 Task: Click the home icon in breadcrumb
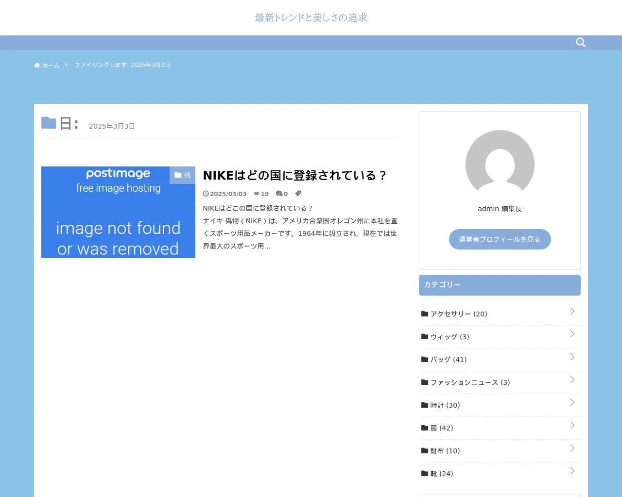pos(37,65)
